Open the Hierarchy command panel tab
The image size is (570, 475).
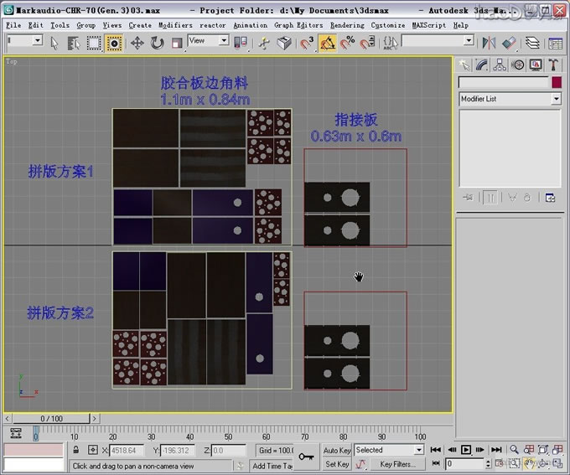pos(500,65)
